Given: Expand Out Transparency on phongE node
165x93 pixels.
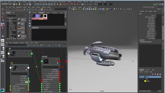Looking at the screenshot, I should [58, 78].
